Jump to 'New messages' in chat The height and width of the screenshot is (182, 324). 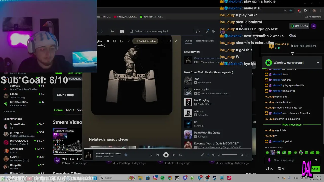click(292, 125)
